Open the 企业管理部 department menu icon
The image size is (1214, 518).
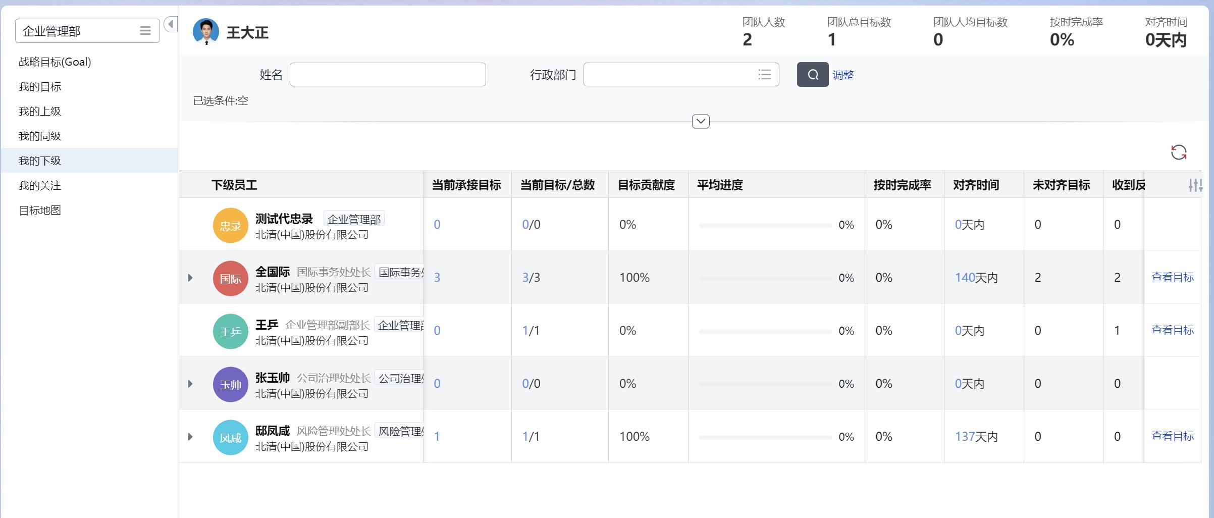click(x=145, y=31)
